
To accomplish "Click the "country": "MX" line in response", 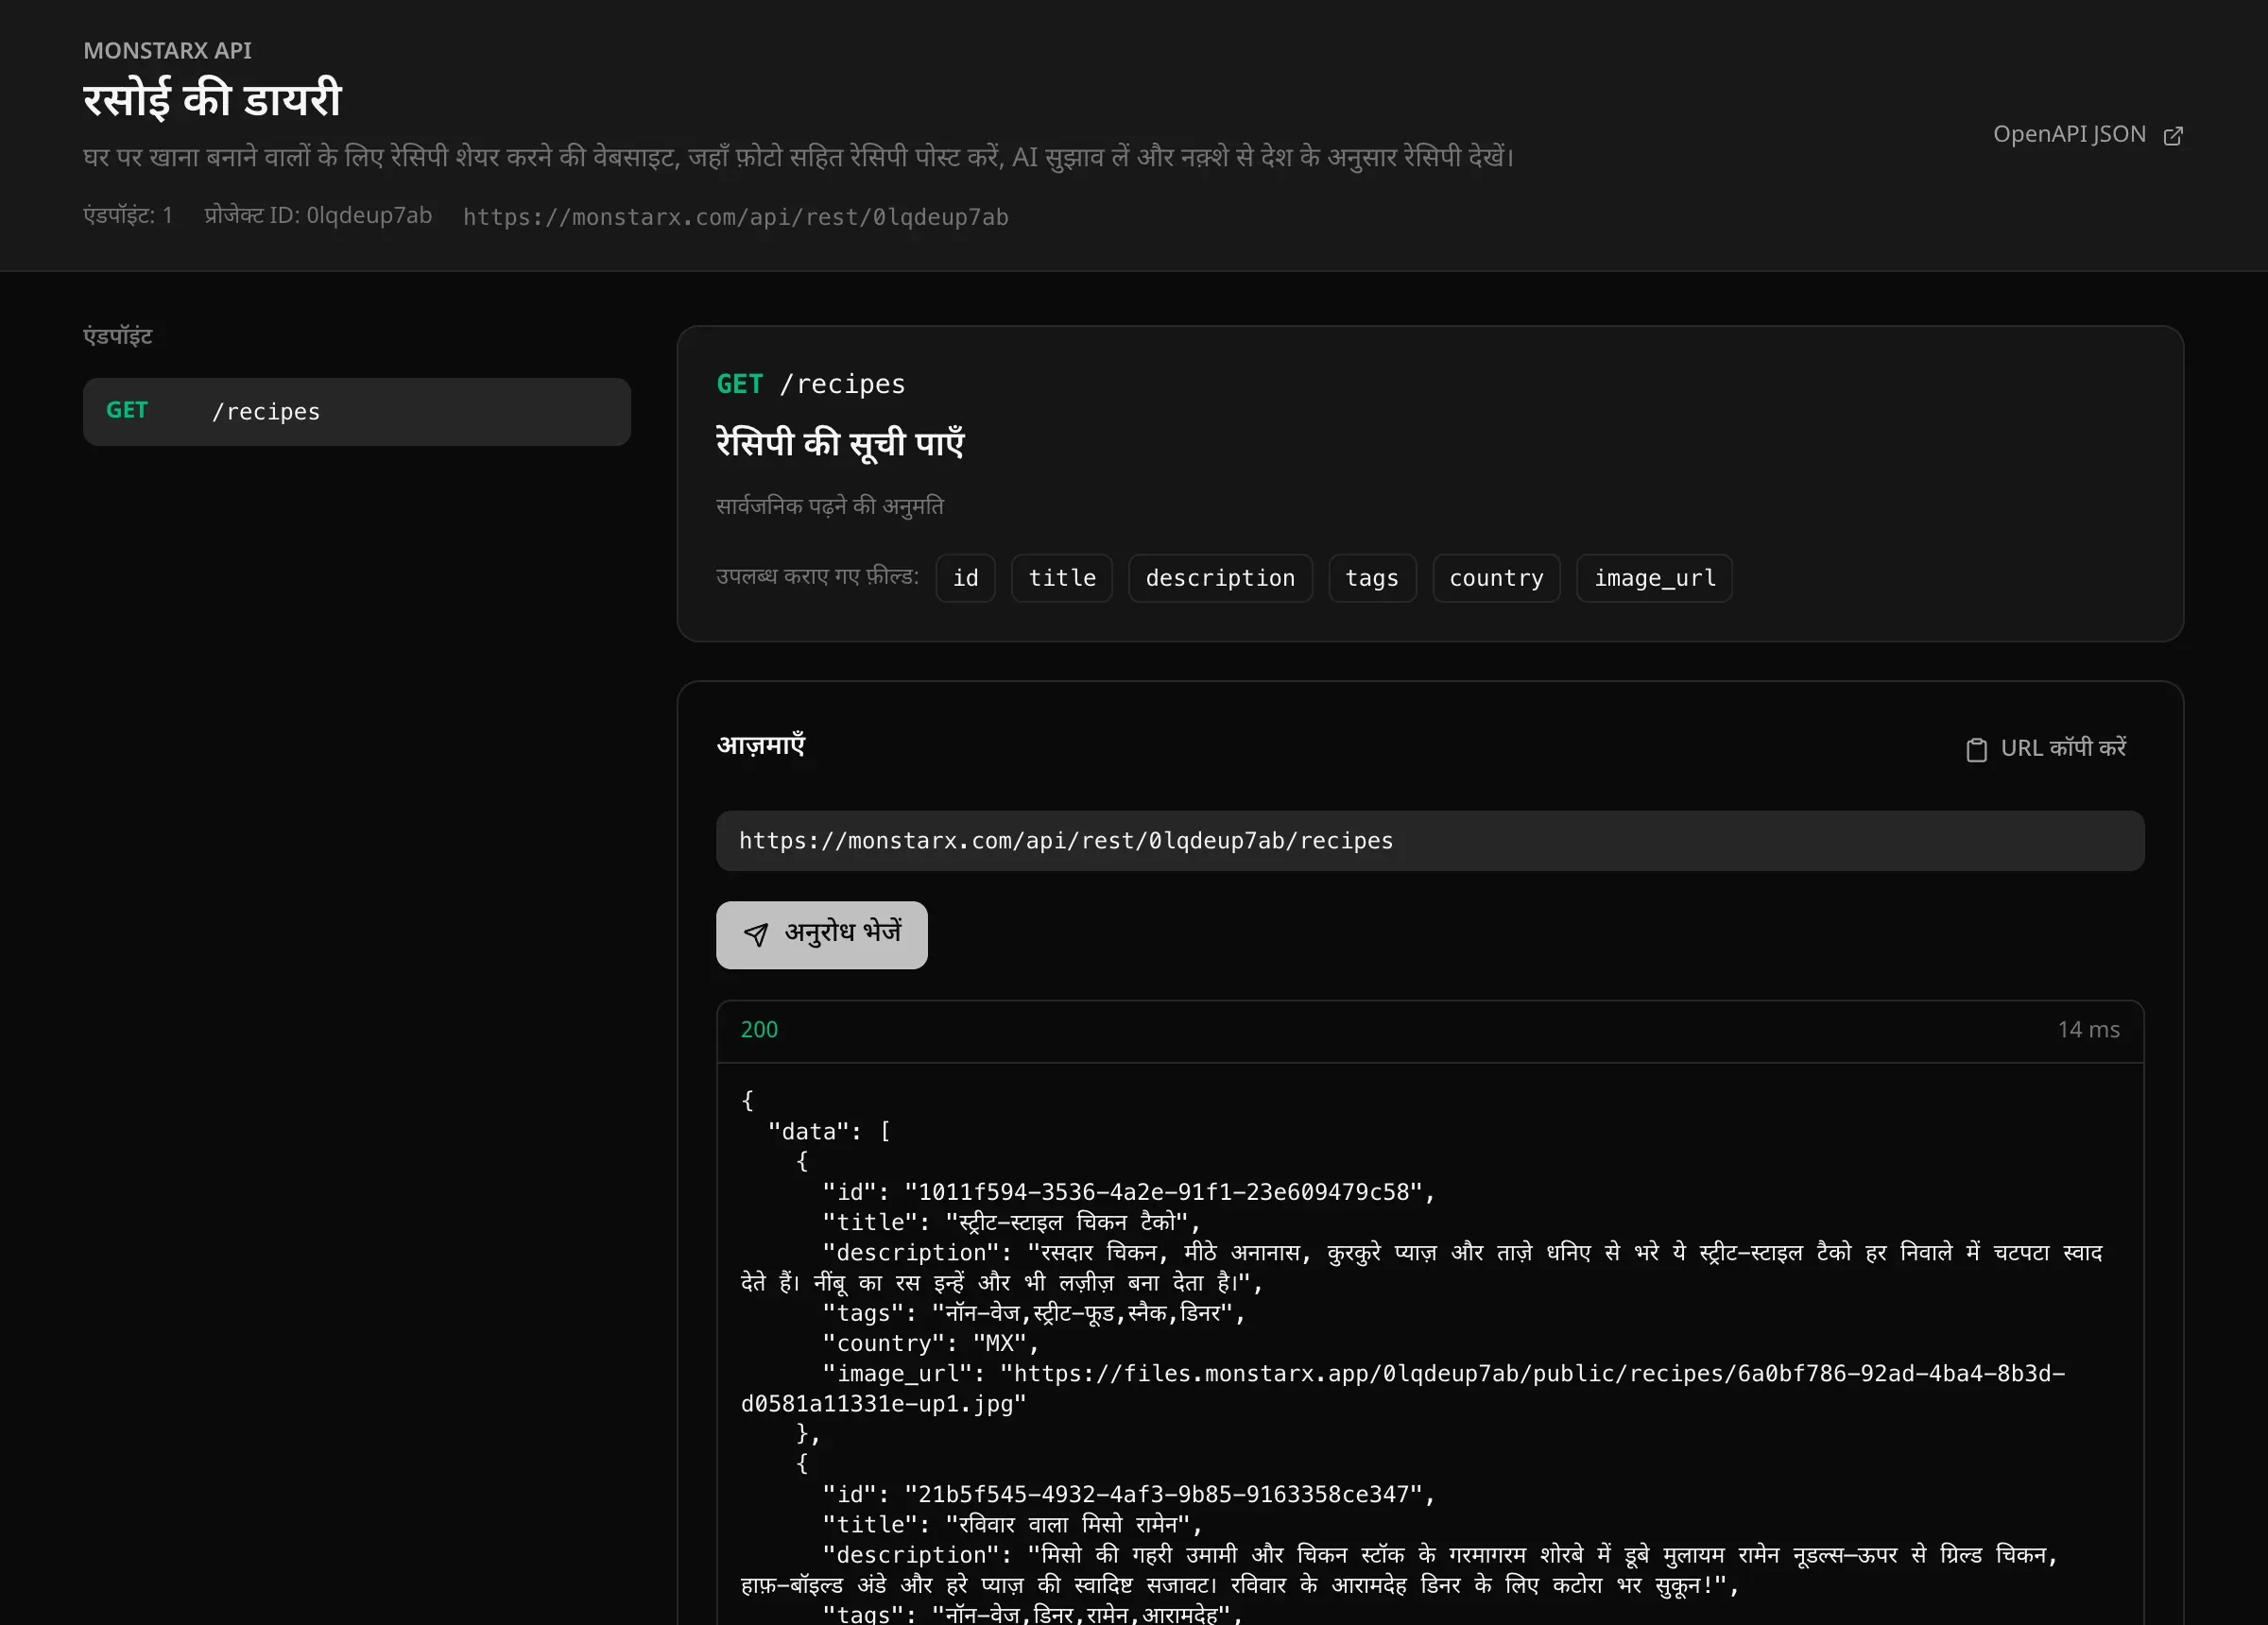I will (930, 1343).
